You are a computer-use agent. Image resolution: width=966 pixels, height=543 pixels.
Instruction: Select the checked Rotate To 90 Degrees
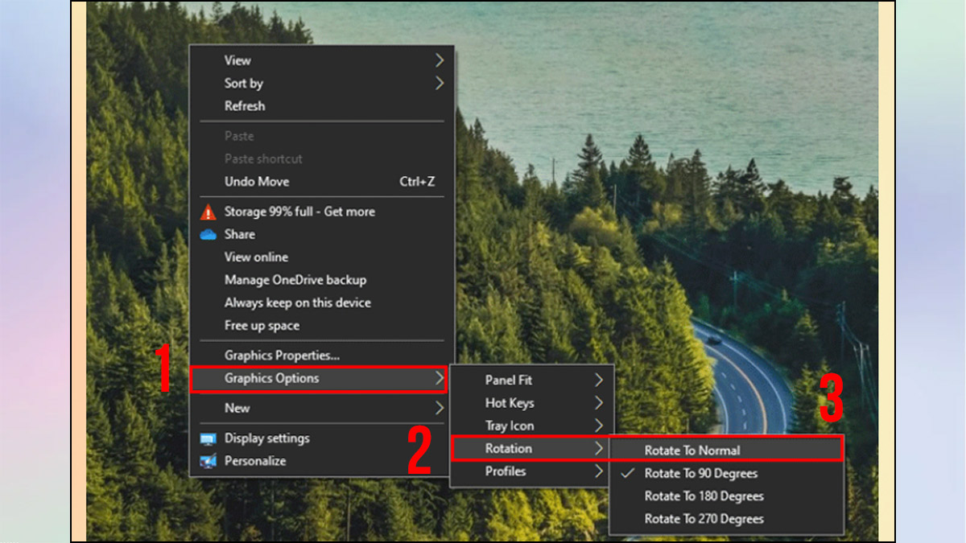701,474
